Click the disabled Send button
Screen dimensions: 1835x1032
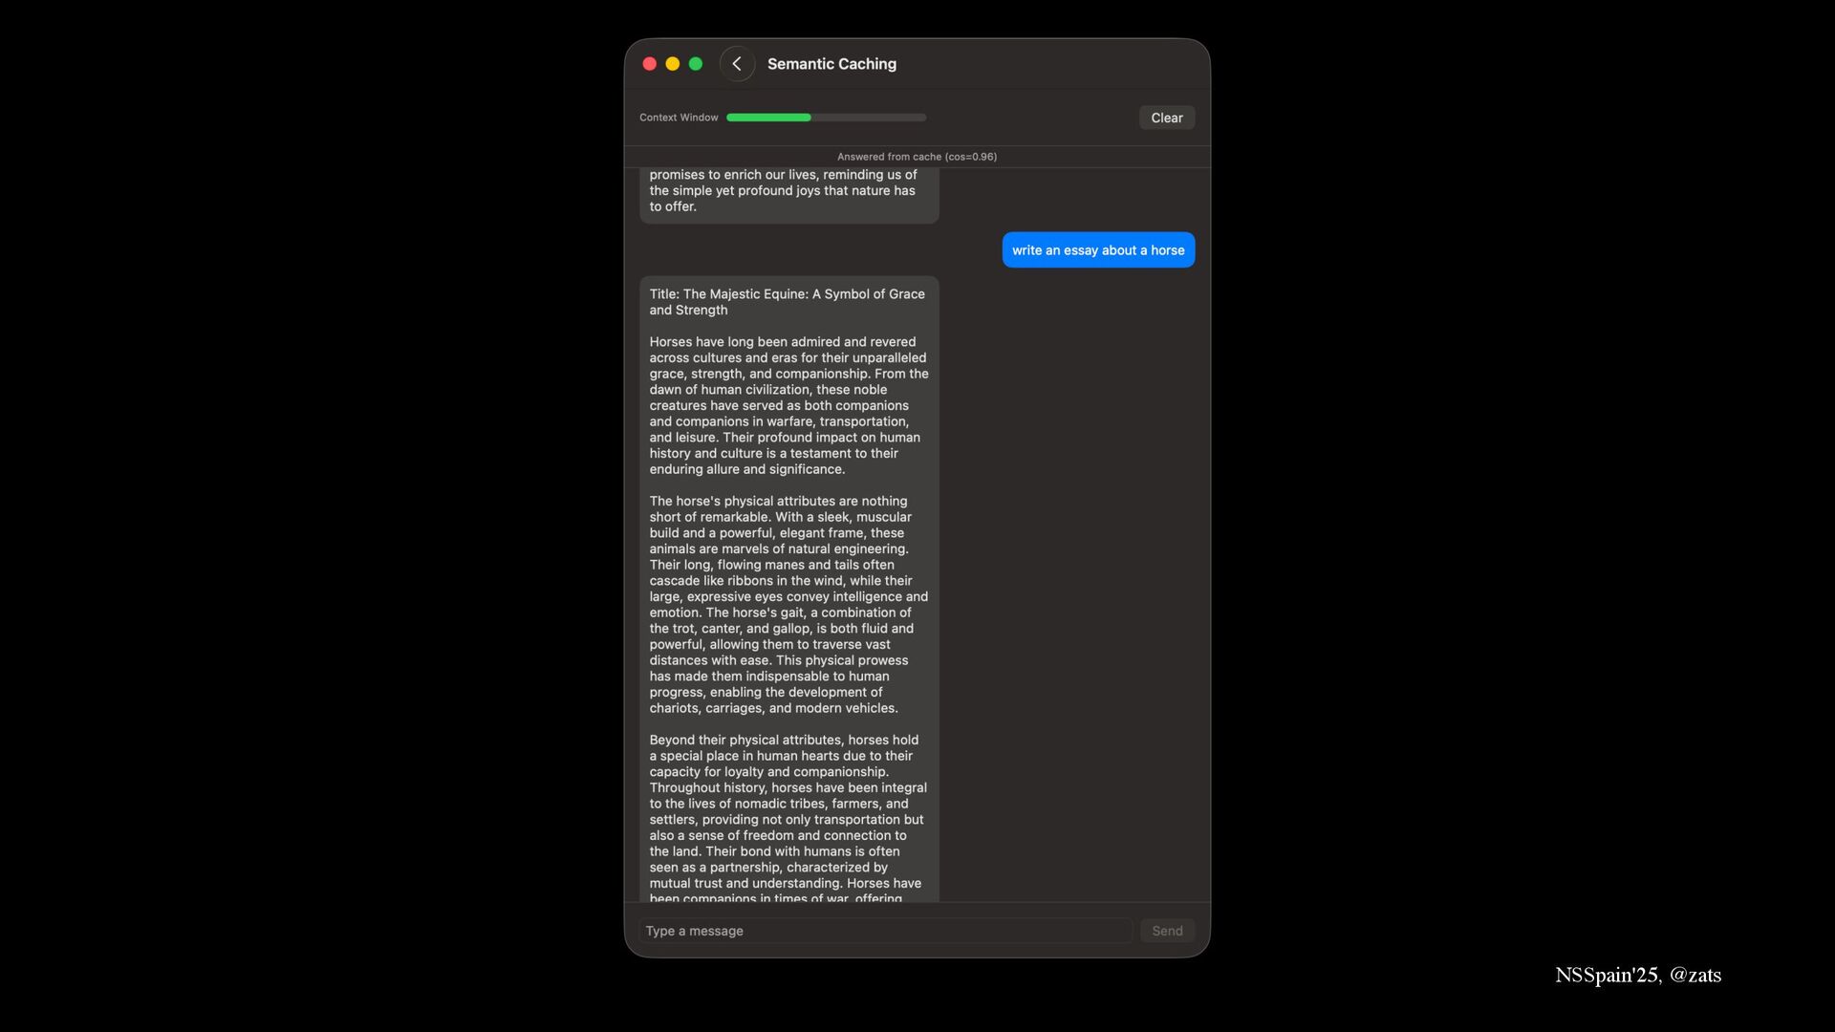pyautogui.click(x=1167, y=931)
